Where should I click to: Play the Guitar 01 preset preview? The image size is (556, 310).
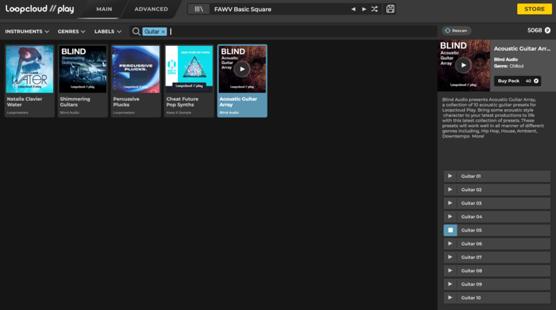[450, 176]
